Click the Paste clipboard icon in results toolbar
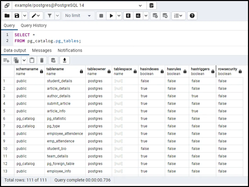This screenshot has height=187, width=249. tap(32, 60)
